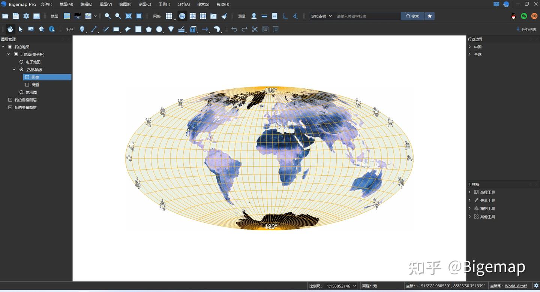Click the feature info identify tool
Screen dimensions: 540x292
pos(52,29)
